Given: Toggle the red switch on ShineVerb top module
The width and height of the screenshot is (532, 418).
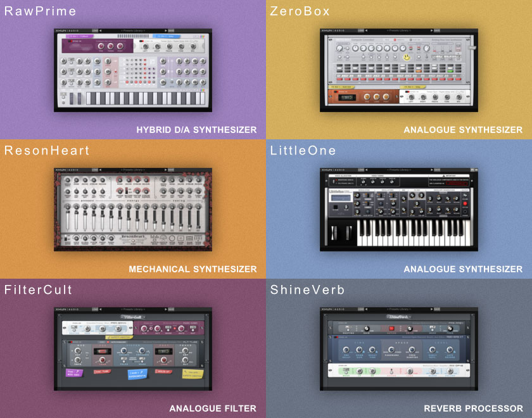Looking at the screenshot, I should click(392, 328).
